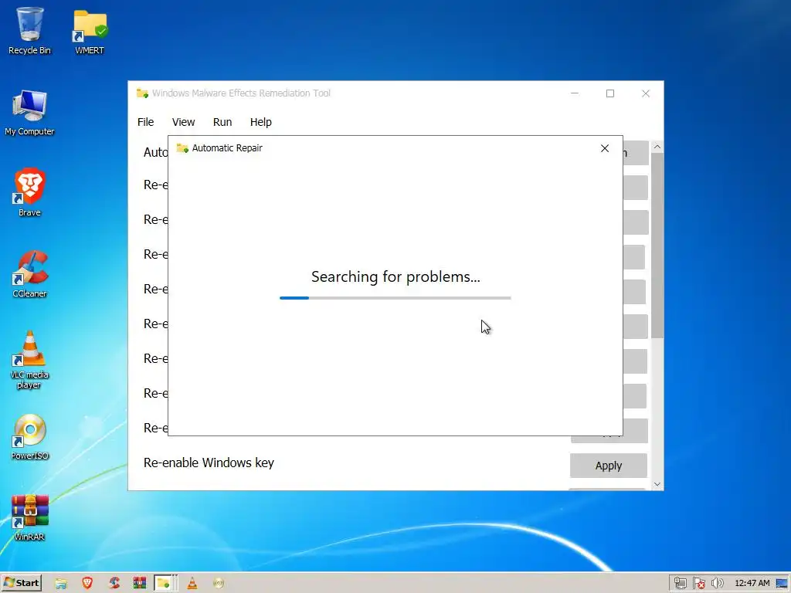Close the Windows Malware Effects Remediation Tool window
This screenshot has width=791, height=593.
click(x=646, y=93)
